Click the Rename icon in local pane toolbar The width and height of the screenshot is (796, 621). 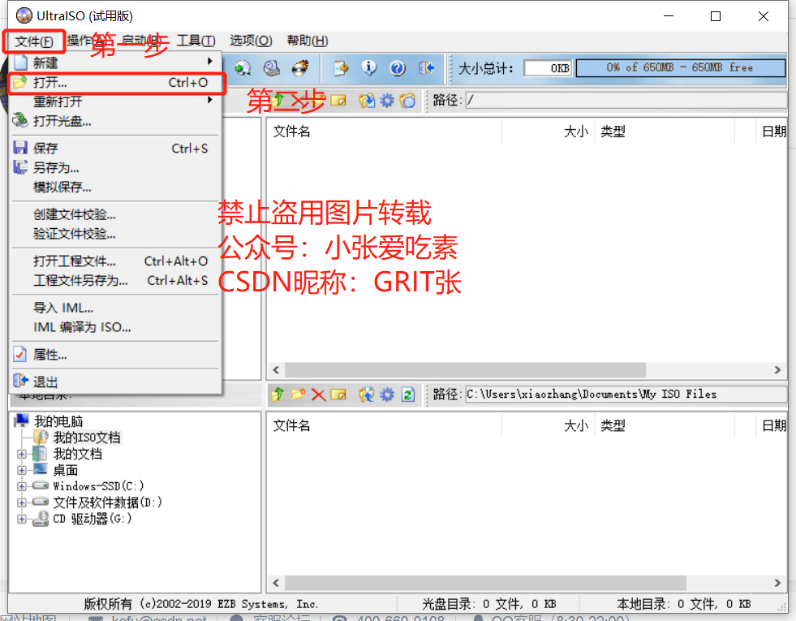(x=338, y=395)
